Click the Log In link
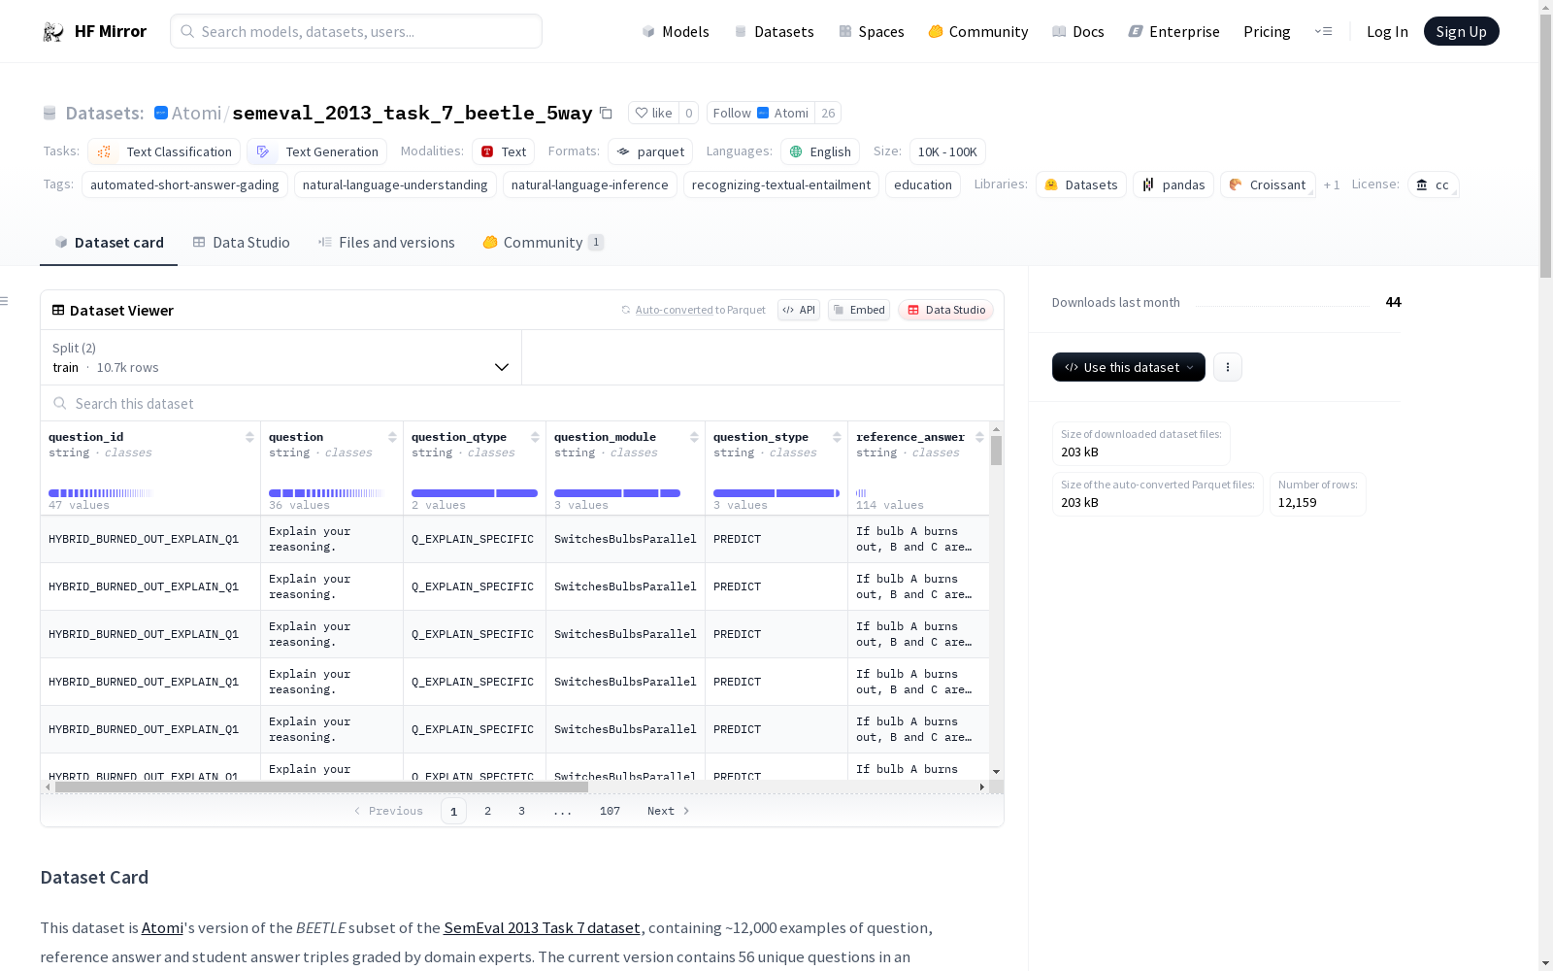 tap(1387, 31)
